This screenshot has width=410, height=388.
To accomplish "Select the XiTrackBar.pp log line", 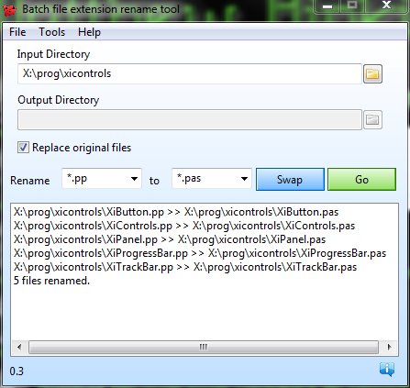I will coord(185,267).
